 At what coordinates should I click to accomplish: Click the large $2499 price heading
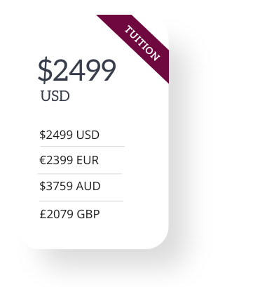[77, 70]
